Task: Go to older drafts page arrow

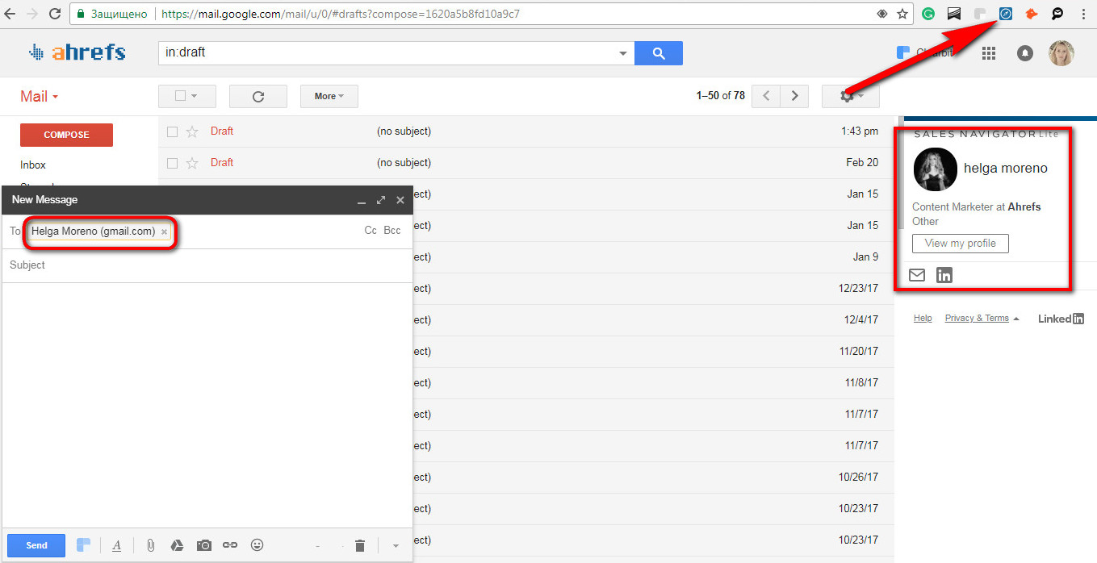Action: pos(795,96)
